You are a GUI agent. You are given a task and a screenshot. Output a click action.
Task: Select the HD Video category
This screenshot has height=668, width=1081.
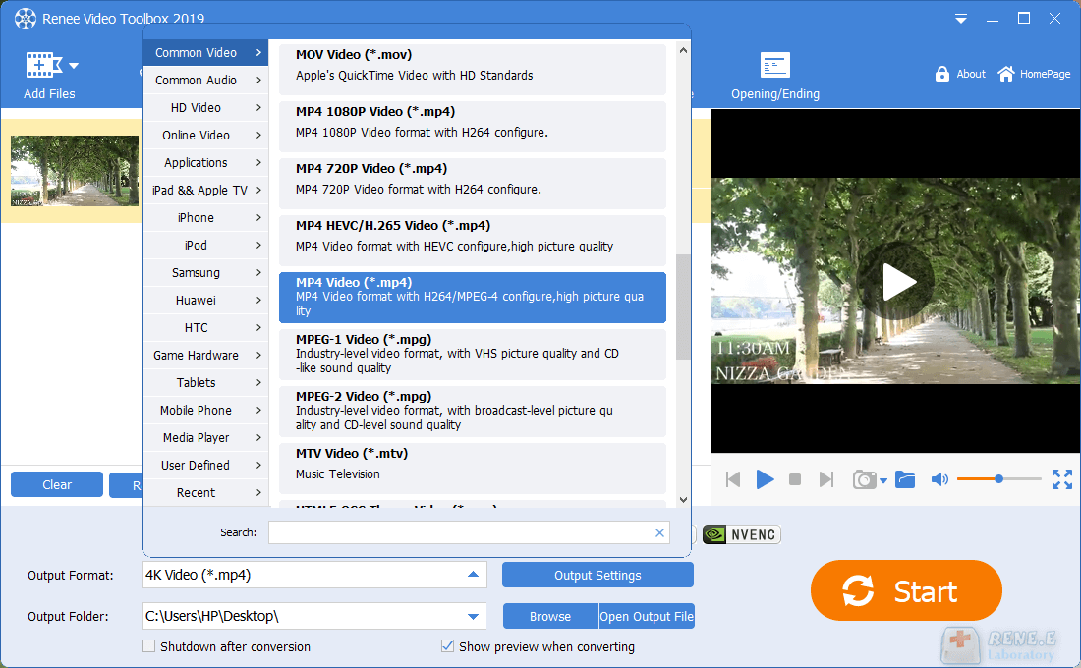pyautogui.click(x=206, y=107)
